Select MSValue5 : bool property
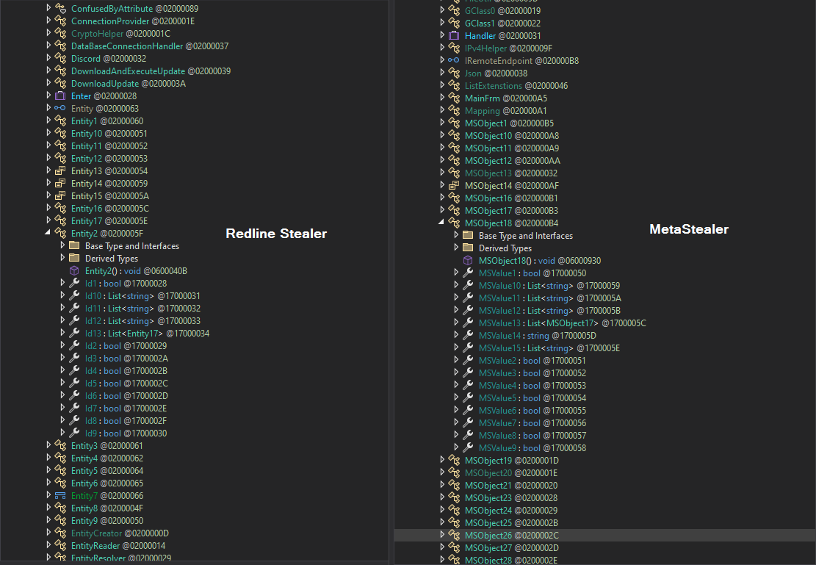Viewport: 816px width, 565px height. click(x=532, y=397)
